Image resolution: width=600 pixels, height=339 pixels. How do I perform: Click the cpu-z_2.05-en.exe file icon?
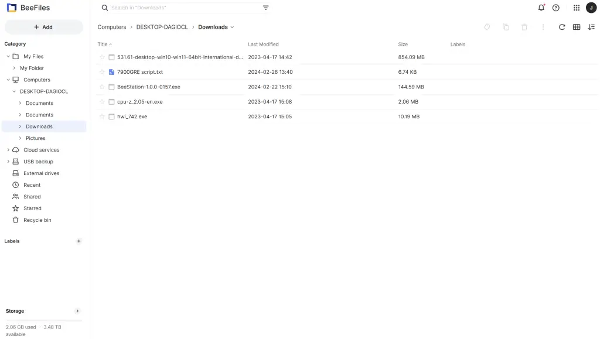[x=111, y=102]
